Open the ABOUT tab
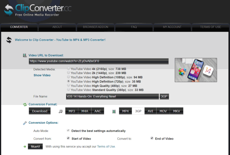 pyautogui.click(x=57, y=27)
